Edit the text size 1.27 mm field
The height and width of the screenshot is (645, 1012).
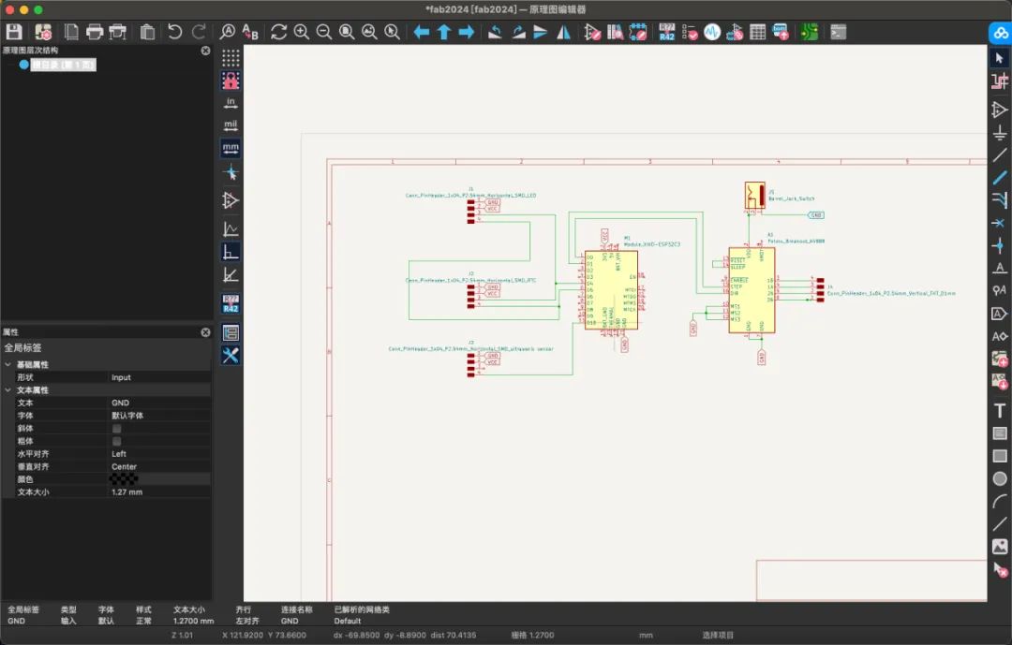(x=158, y=492)
